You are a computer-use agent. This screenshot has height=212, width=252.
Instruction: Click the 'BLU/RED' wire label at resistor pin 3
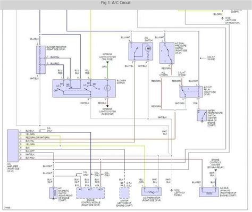click(x=55, y=63)
